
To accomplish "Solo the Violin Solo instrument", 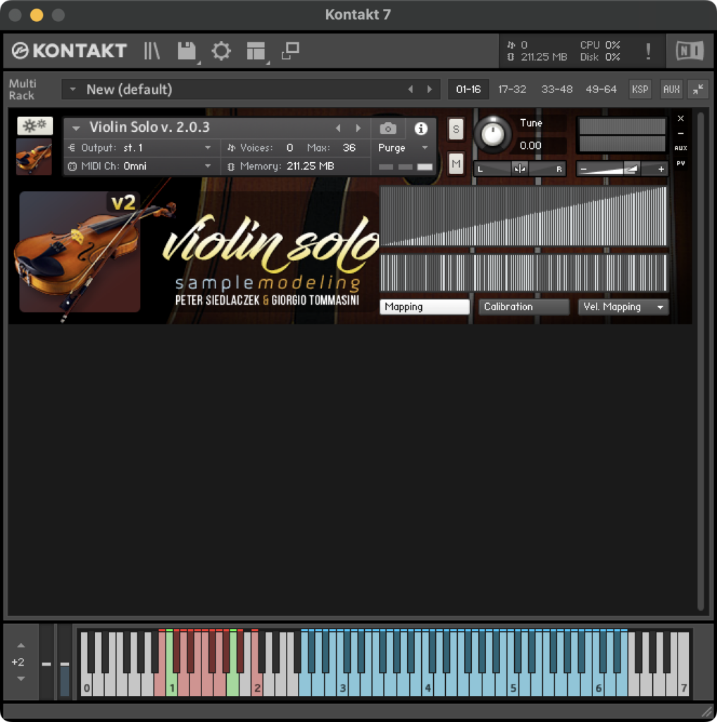I will click(456, 129).
